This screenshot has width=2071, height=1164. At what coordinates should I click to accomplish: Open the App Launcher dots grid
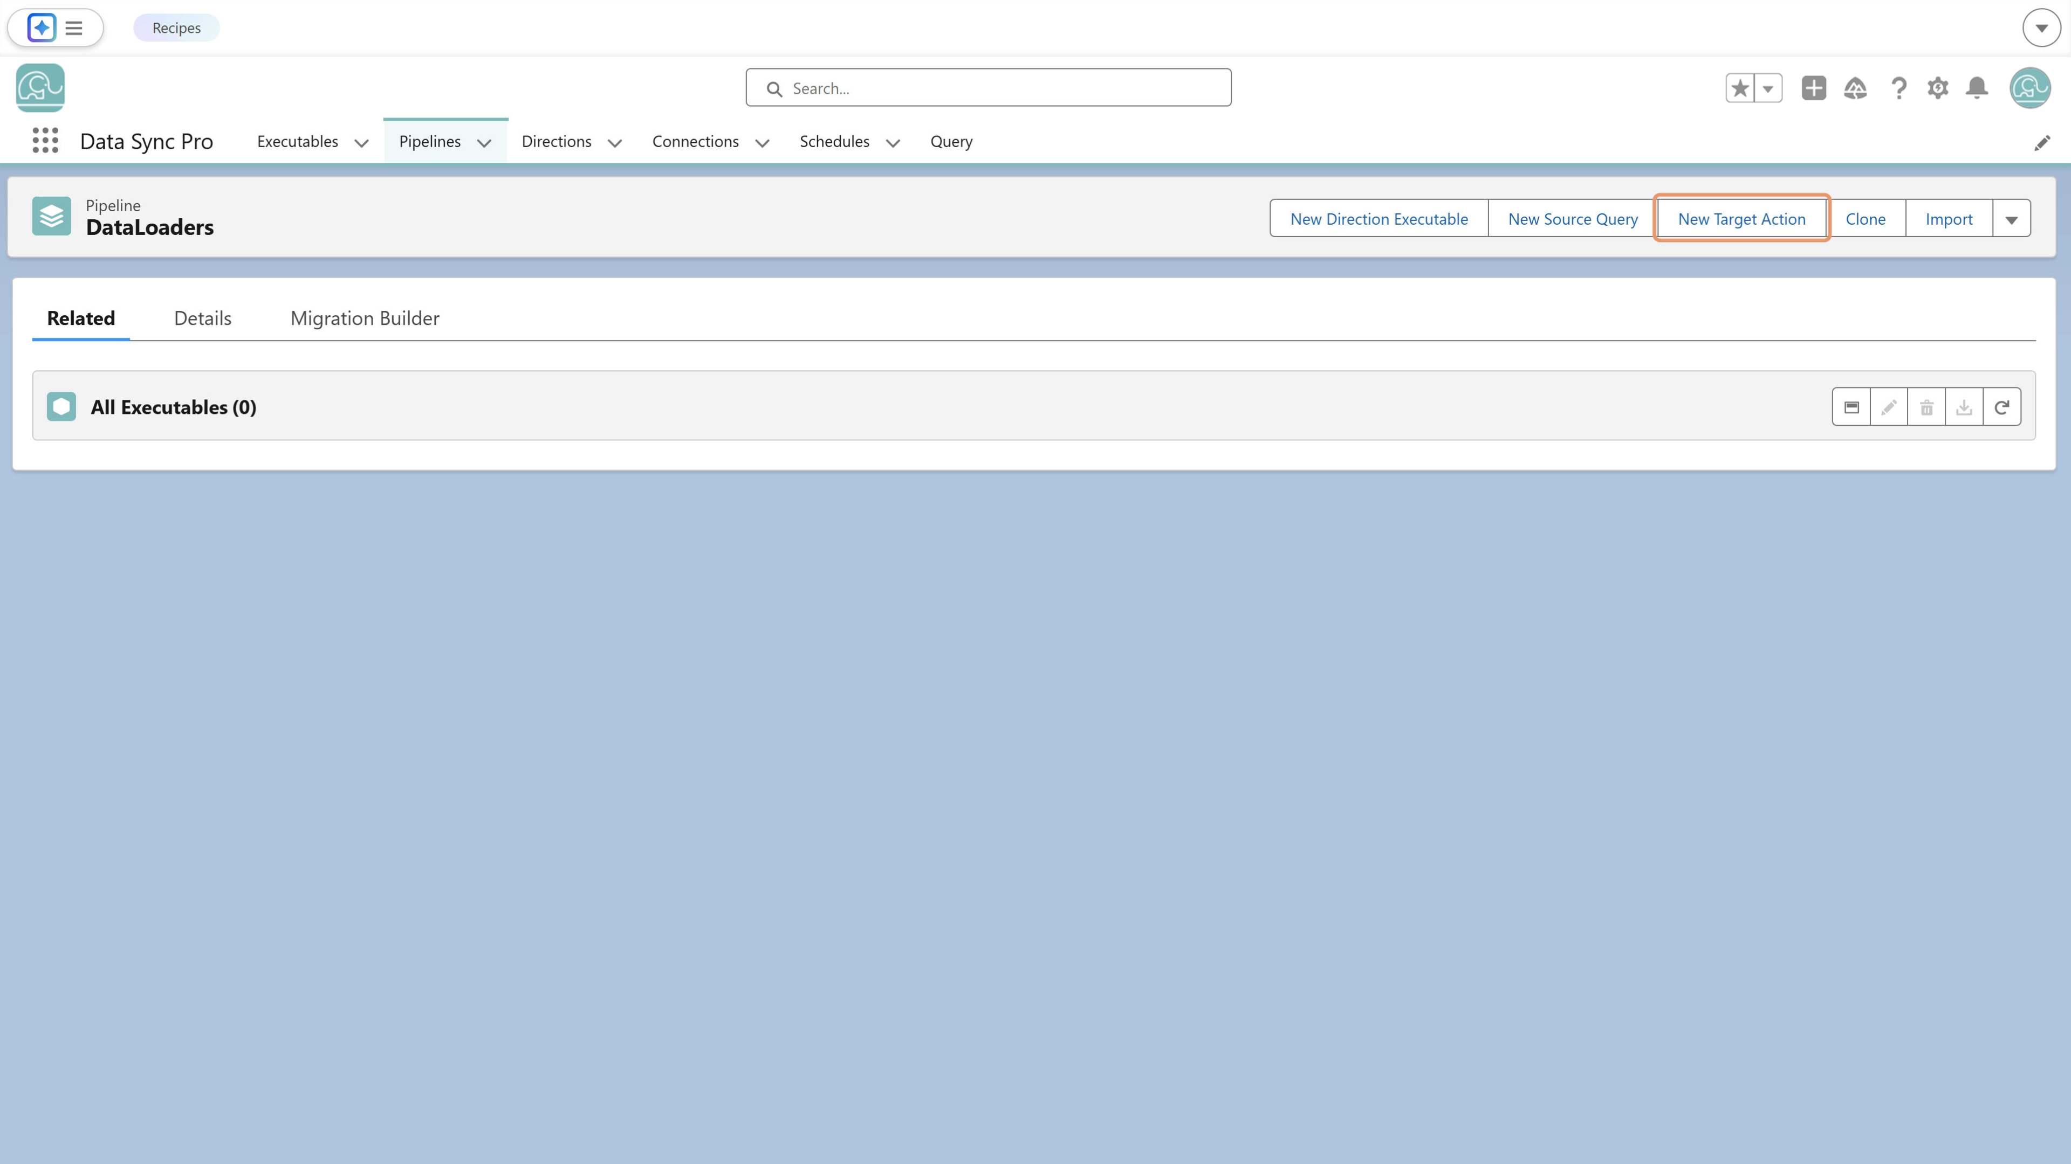point(45,141)
